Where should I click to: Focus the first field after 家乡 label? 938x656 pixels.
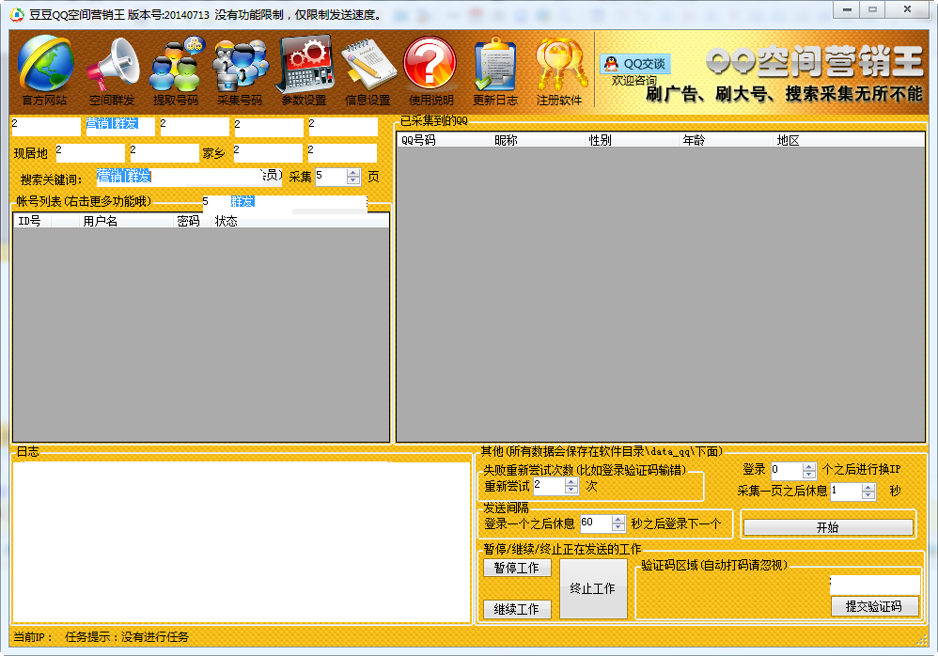(268, 153)
